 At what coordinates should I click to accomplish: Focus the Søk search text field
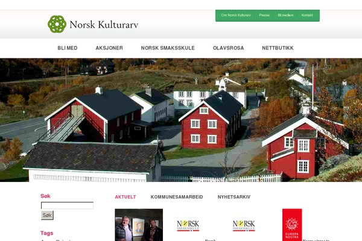tap(67, 205)
